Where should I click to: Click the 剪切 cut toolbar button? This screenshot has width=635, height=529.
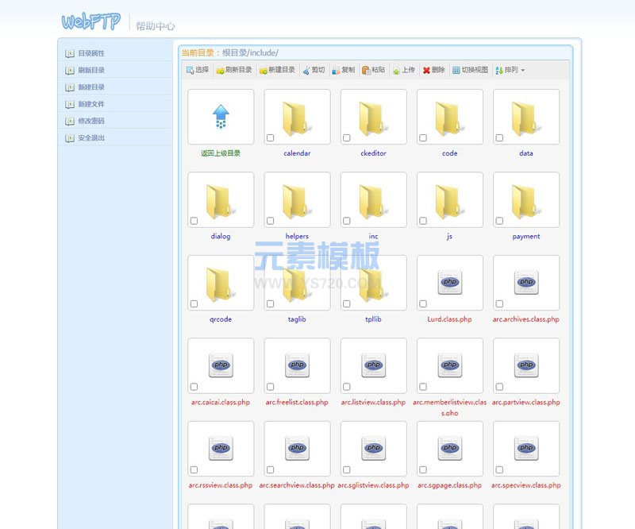point(314,70)
